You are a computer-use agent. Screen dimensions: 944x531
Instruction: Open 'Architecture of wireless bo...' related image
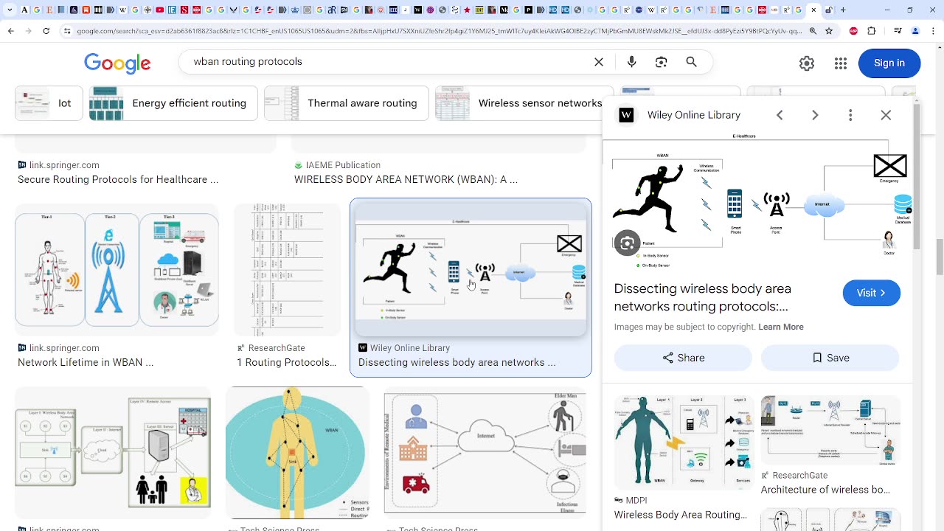tap(826, 490)
